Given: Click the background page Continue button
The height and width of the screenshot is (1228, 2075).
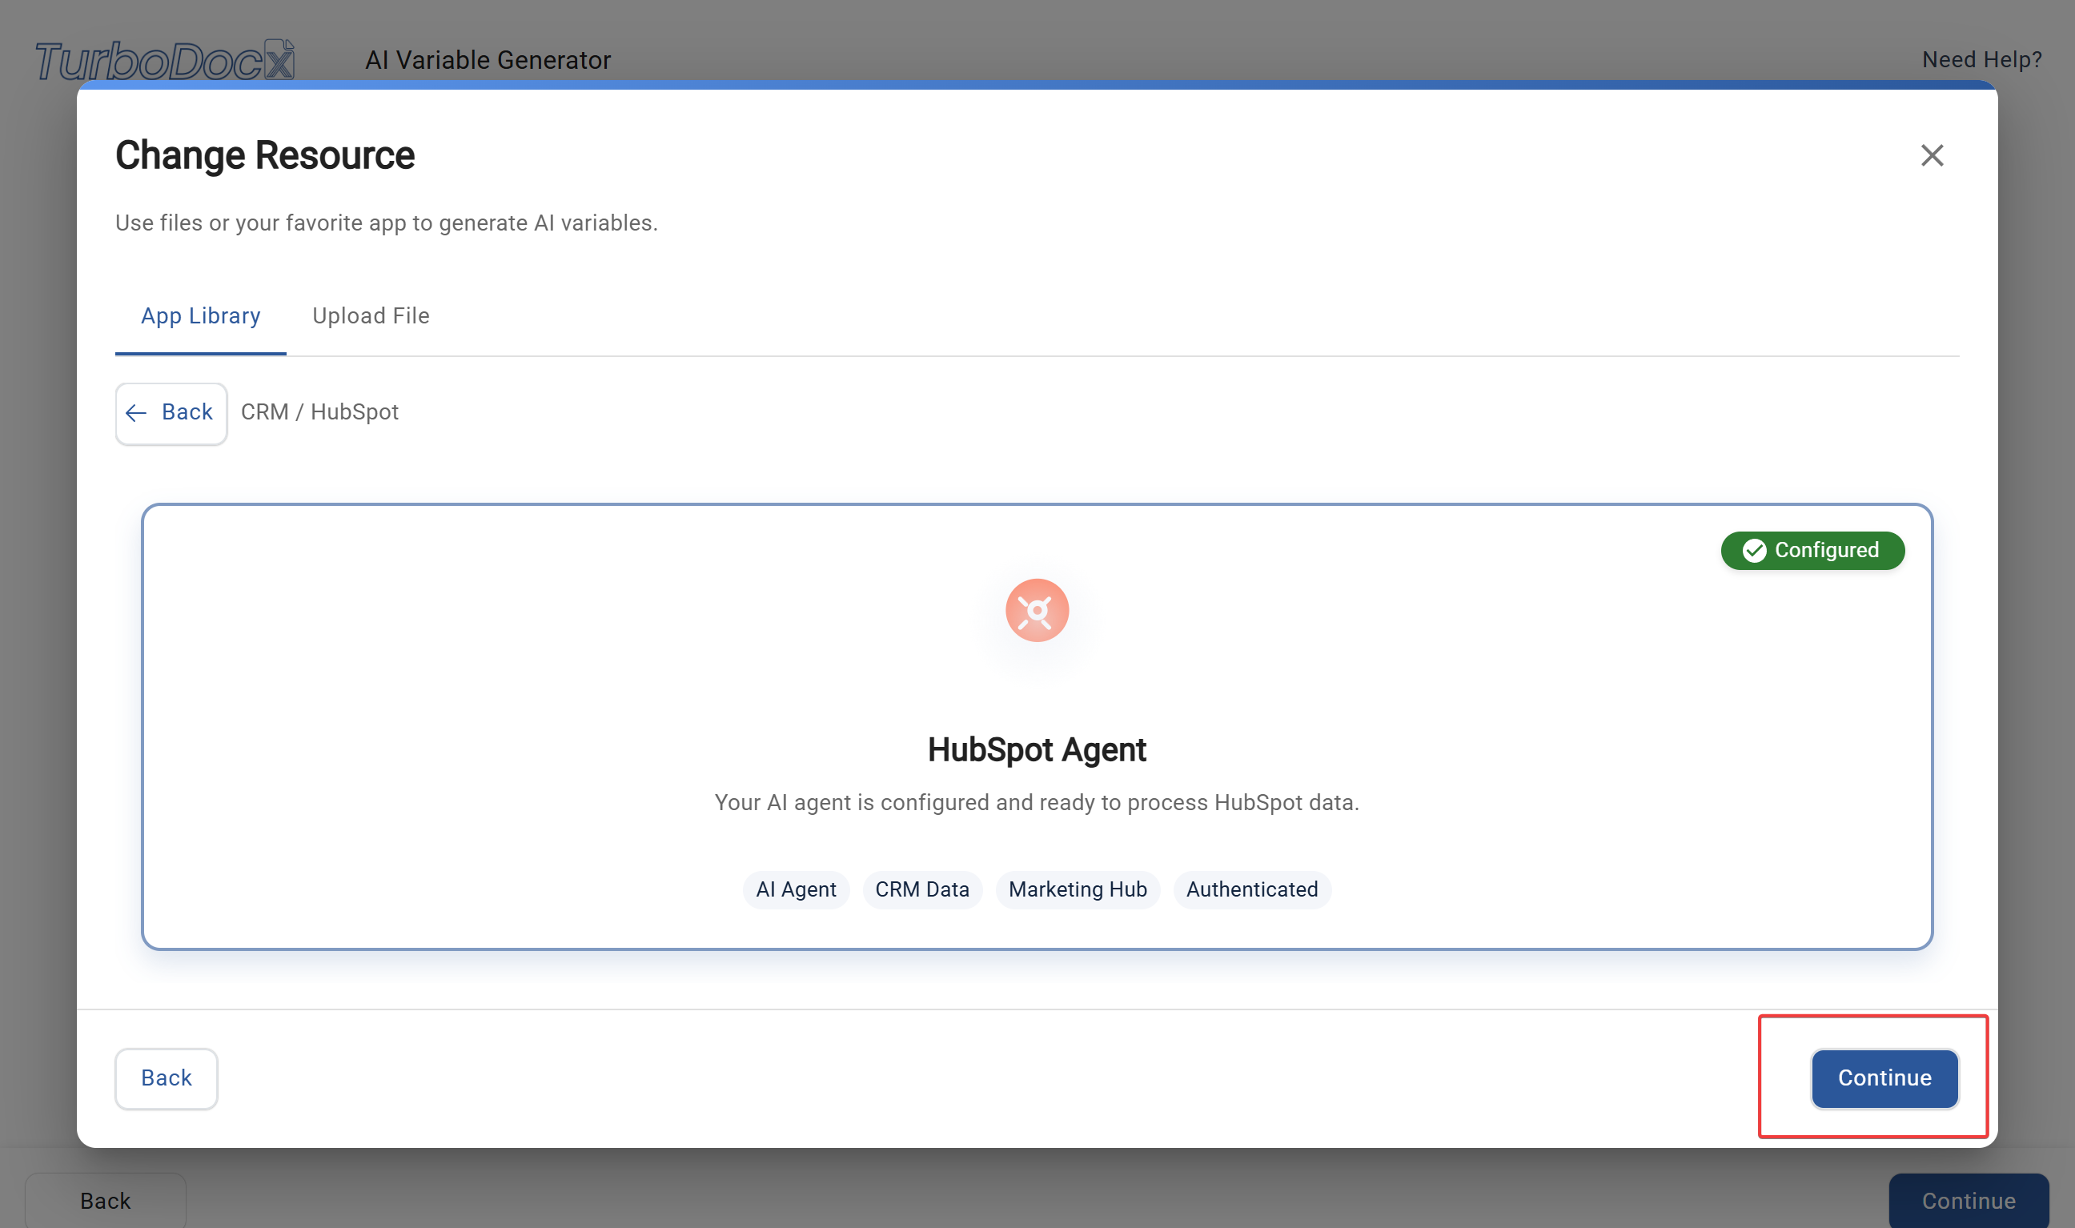Looking at the screenshot, I should click(x=1969, y=1200).
